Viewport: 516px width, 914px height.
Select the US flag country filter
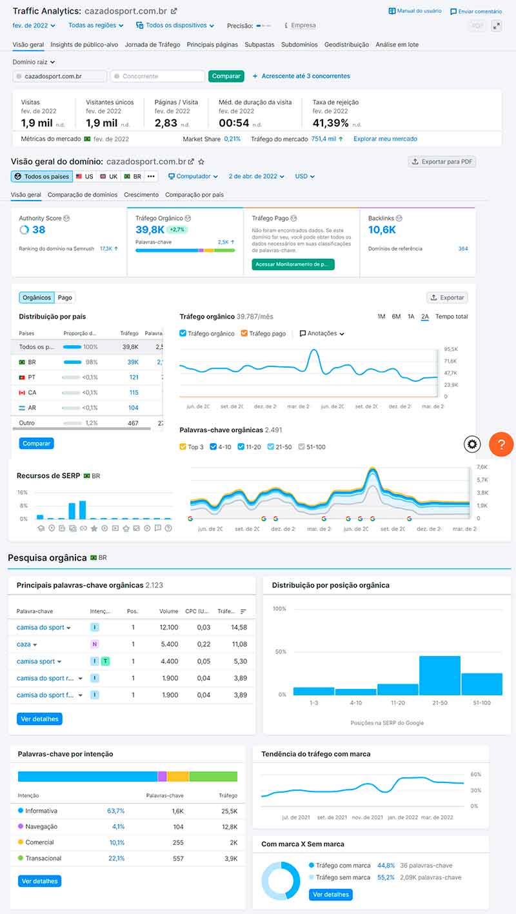click(84, 177)
